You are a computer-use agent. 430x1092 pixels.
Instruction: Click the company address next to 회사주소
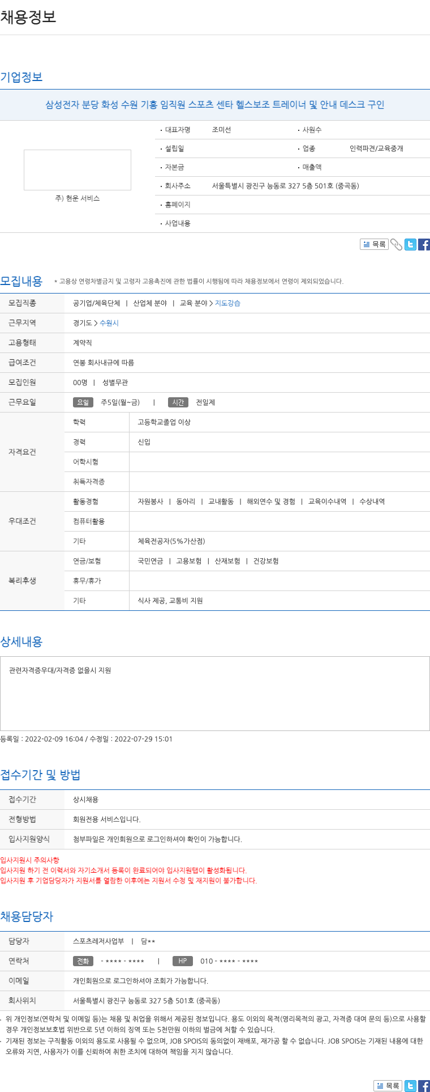point(285,186)
